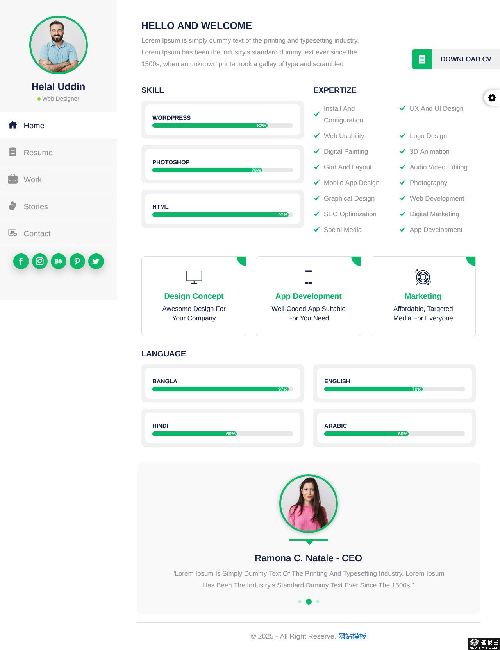Select the active middle testimonial dot

coord(309,602)
